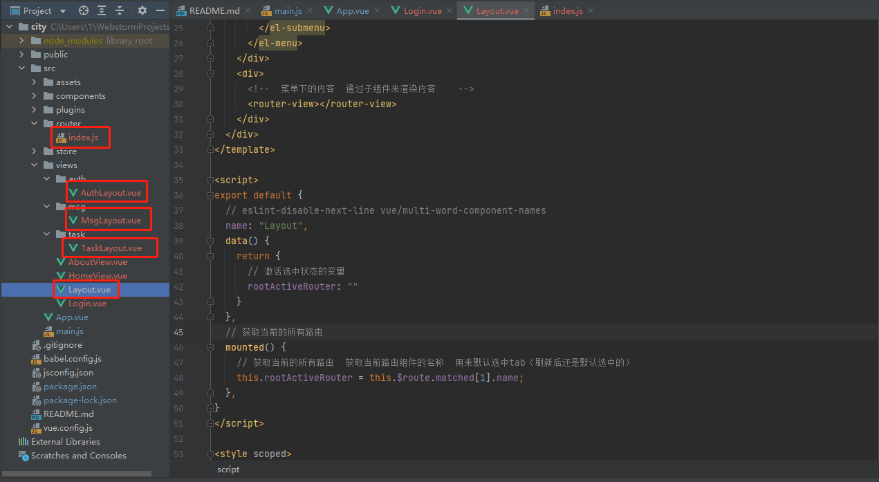
Task: Expand the plugins folder
Action: pyautogui.click(x=35, y=110)
